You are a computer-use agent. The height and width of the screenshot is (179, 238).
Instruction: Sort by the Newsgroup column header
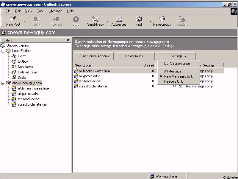[x=103, y=65]
